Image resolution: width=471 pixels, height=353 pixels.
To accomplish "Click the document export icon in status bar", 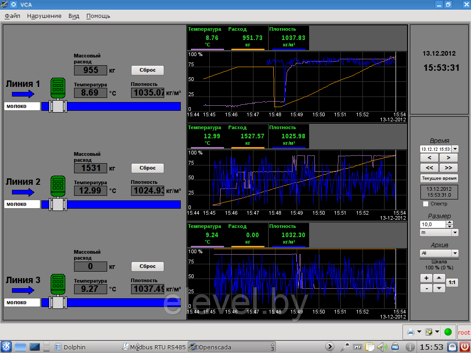I will (429, 332).
